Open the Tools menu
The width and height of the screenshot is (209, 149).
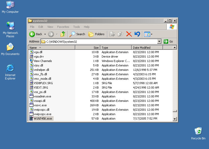77,27
